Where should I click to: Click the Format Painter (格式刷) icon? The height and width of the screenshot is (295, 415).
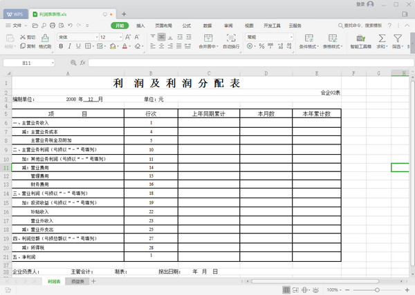[x=44, y=40]
